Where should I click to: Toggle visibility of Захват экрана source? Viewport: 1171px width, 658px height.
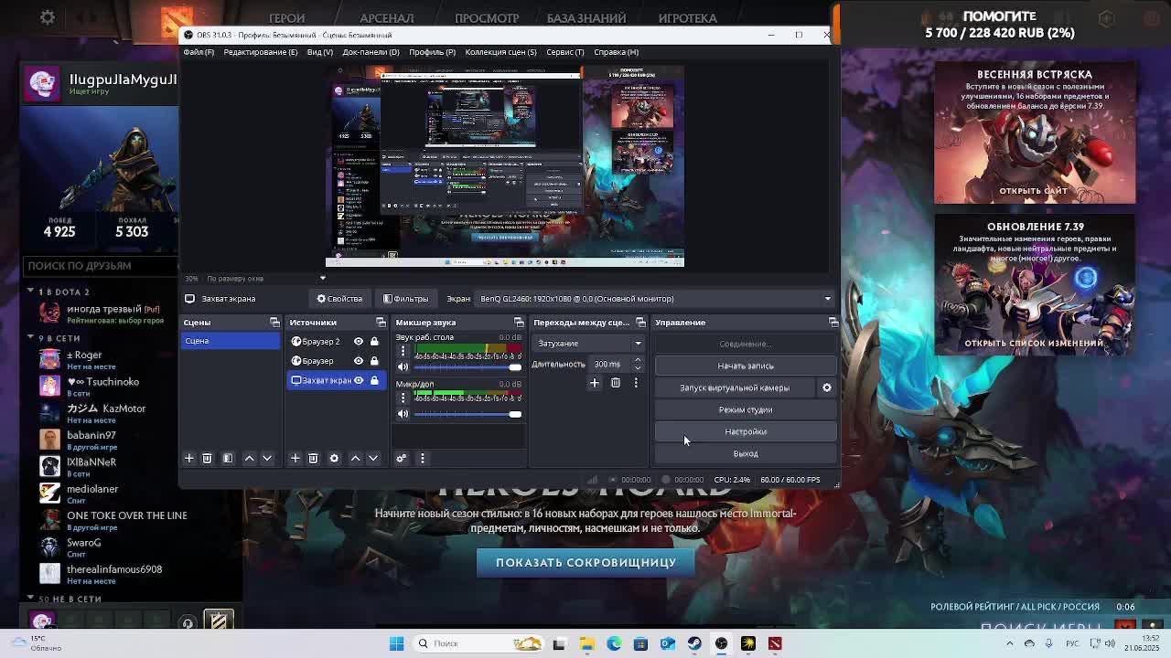359,380
